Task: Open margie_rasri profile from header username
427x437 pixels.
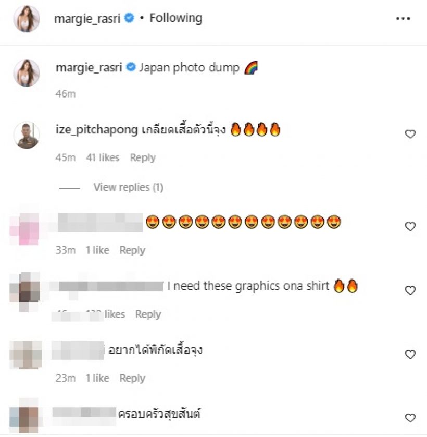Action: click(x=87, y=19)
